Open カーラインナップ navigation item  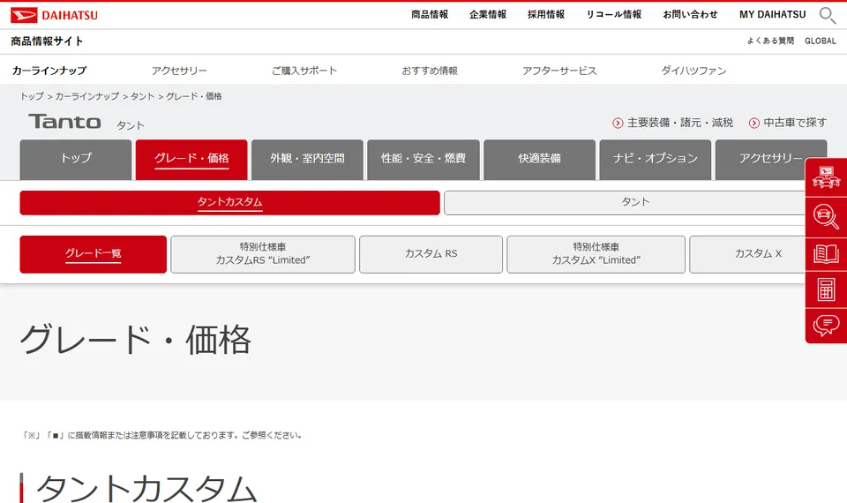[x=49, y=71]
